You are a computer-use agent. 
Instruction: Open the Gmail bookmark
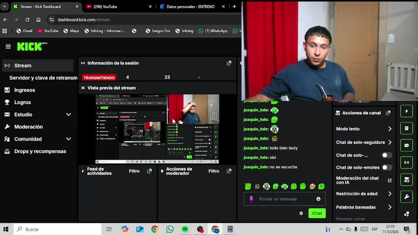point(24,31)
